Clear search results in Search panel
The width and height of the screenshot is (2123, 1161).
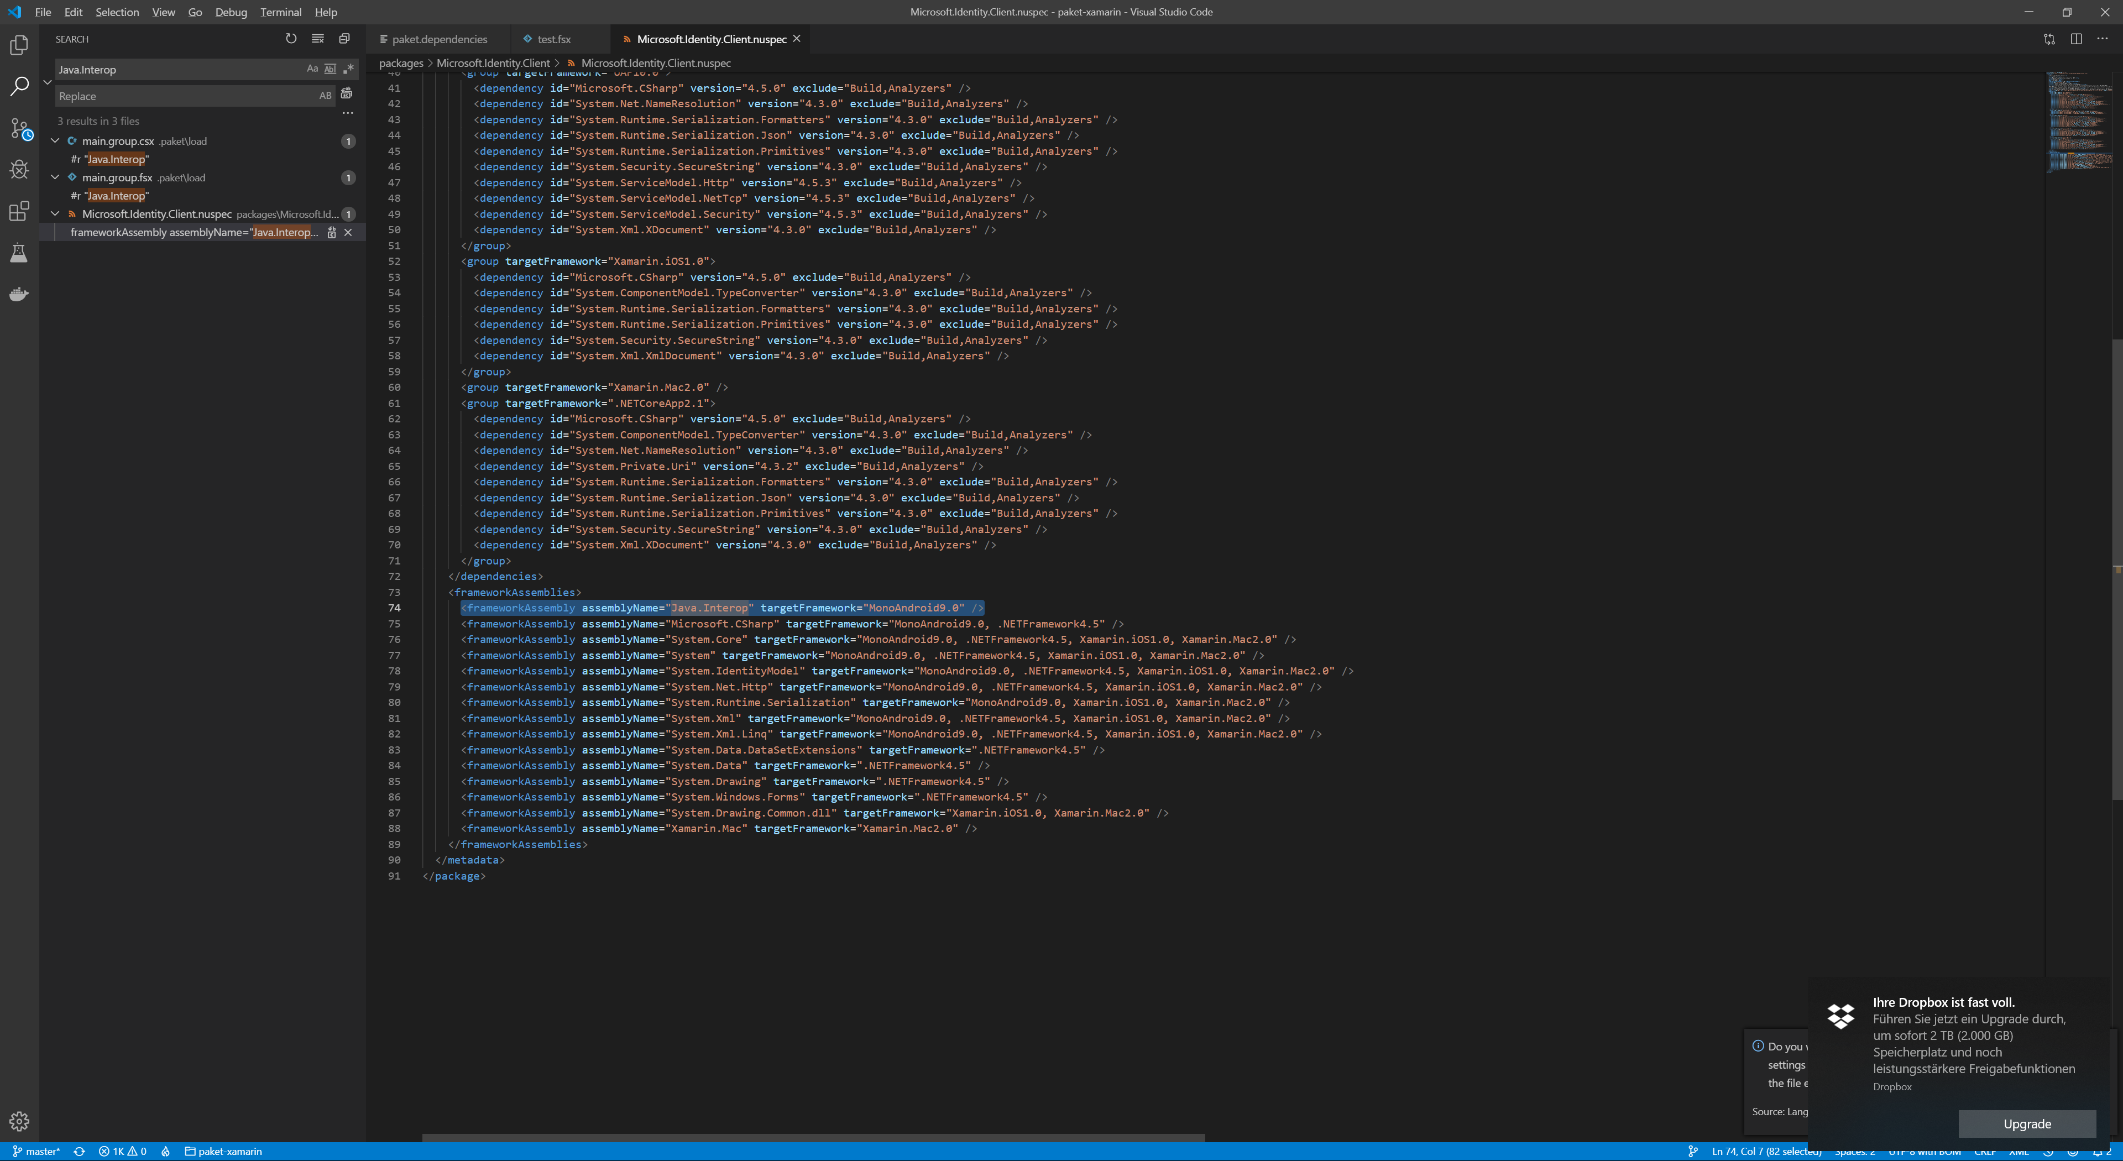[x=318, y=39]
